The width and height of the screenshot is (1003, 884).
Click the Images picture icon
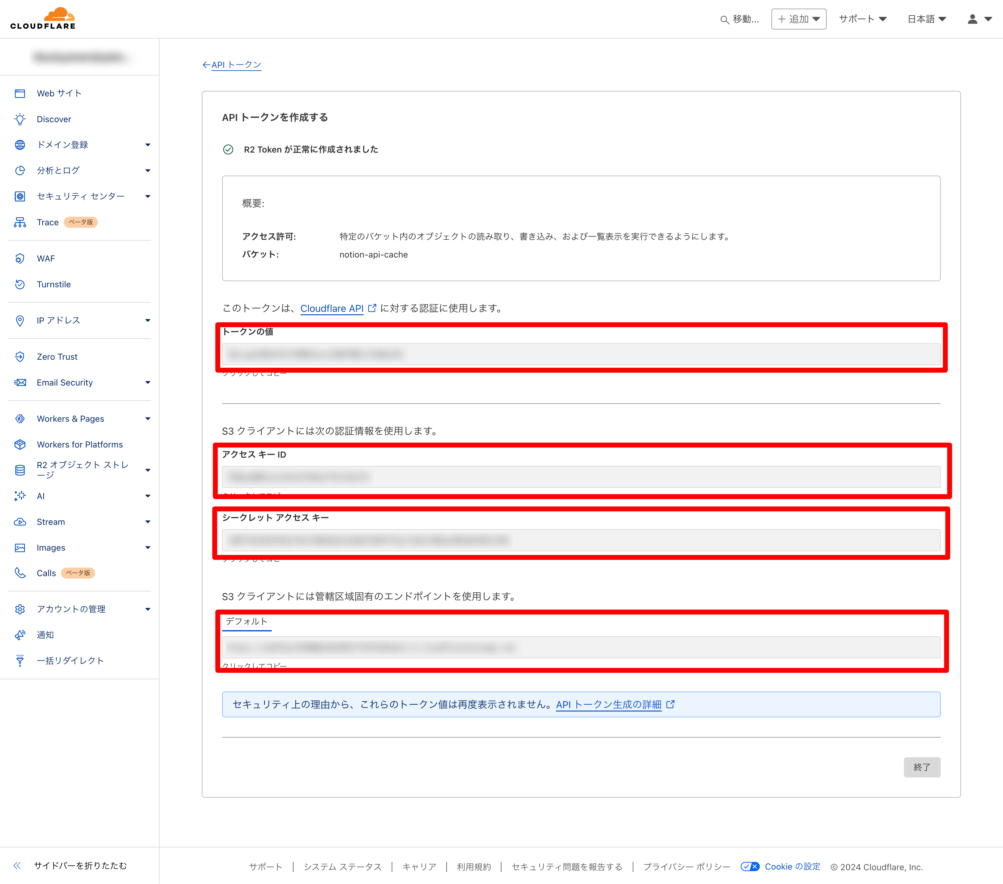(20, 548)
